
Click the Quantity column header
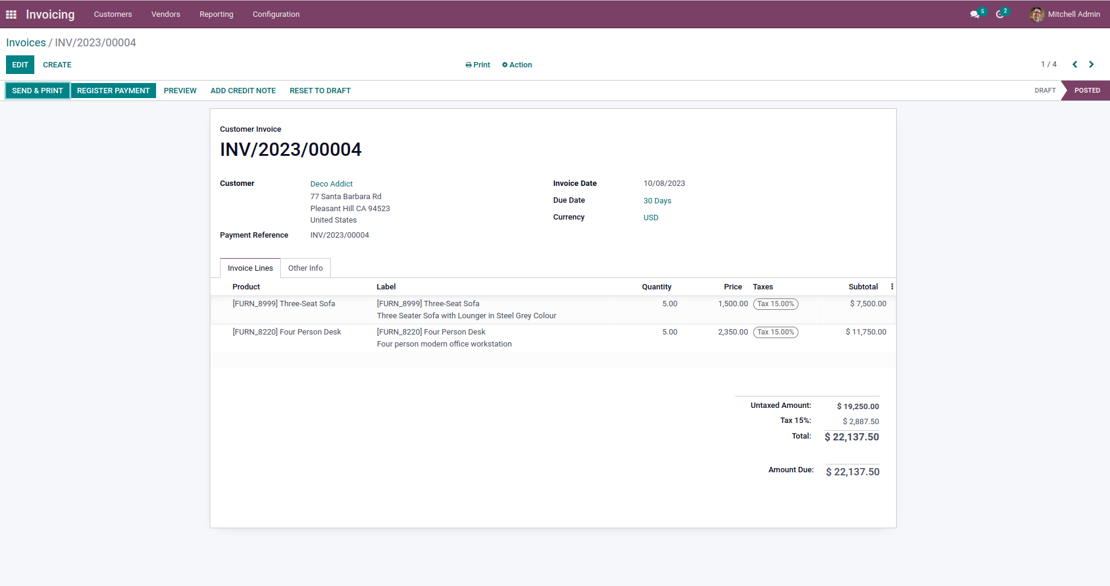click(656, 287)
